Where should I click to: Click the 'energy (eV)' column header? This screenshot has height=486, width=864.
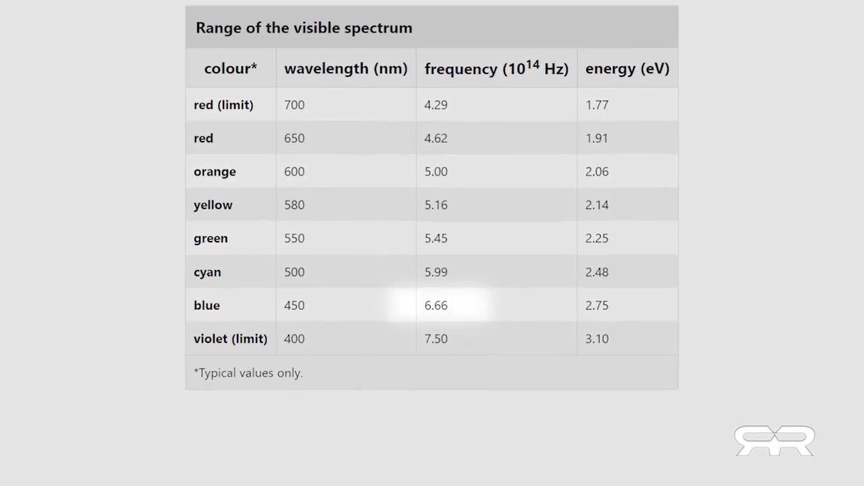point(627,68)
